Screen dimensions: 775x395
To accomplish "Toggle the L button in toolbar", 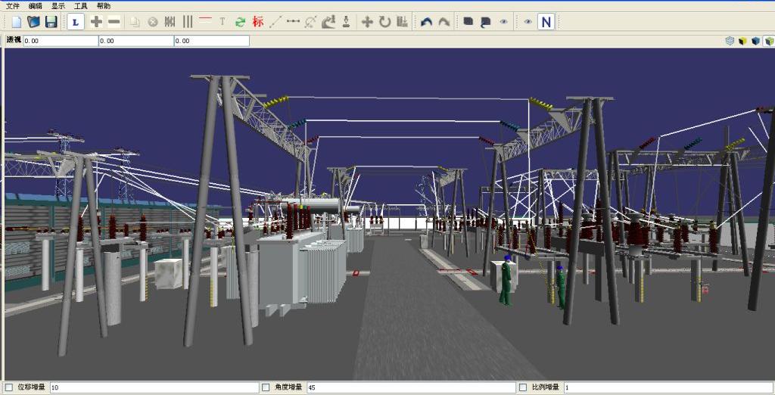I will click(75, 22).
